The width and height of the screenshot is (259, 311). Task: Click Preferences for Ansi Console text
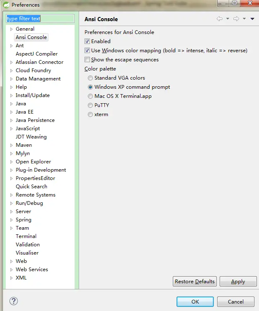(119, 32)
